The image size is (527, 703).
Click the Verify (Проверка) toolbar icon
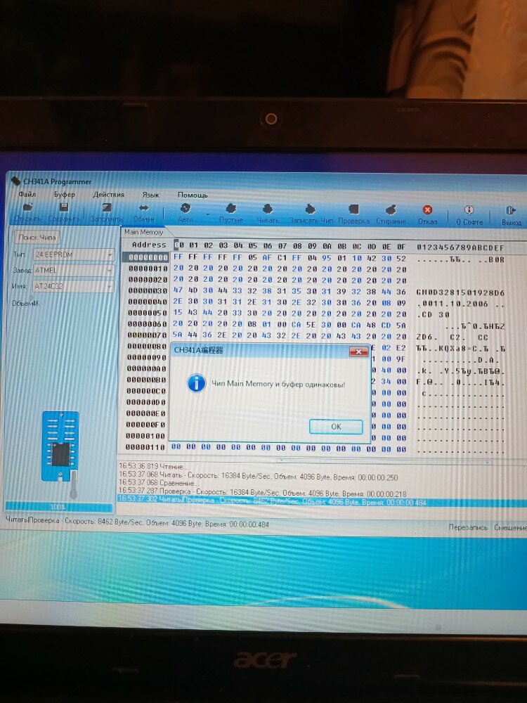coord(353,209)
